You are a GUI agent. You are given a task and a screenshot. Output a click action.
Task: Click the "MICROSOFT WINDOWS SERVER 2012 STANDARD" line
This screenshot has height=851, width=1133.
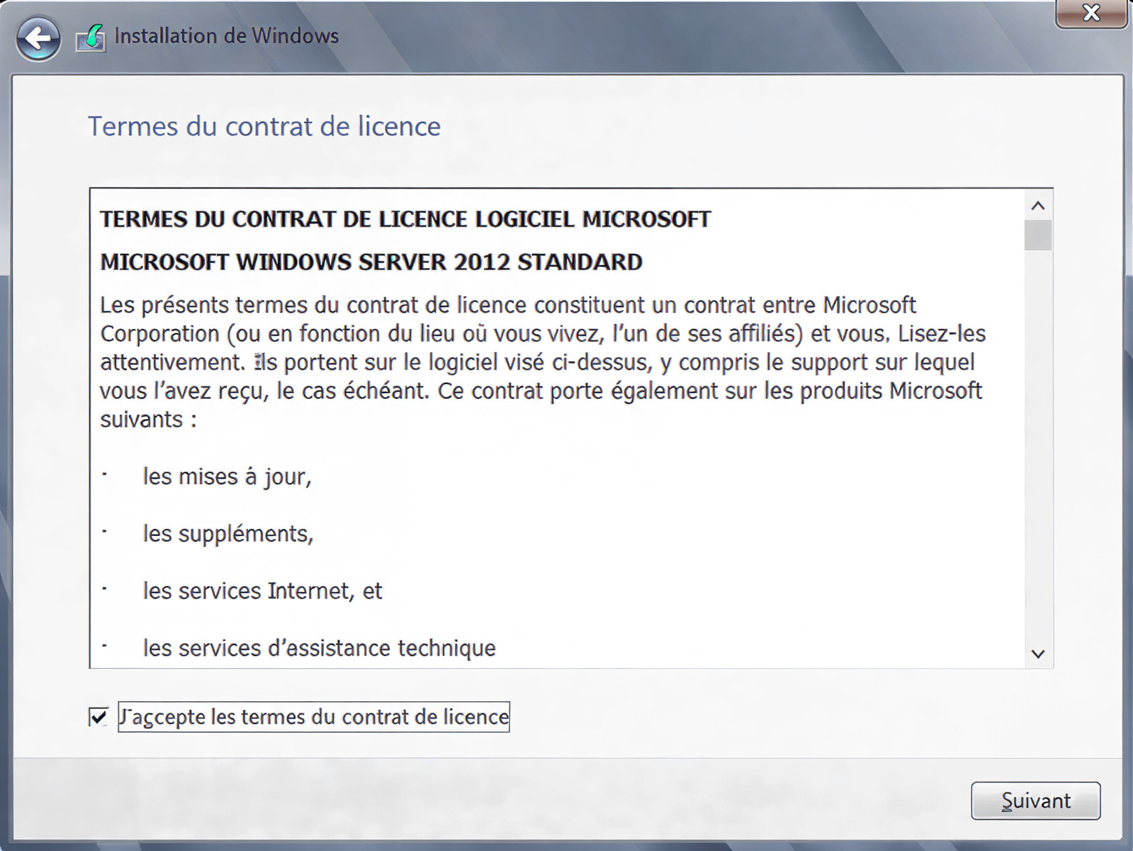(371, 262)
